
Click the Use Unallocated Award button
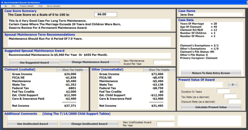[32, 124]
